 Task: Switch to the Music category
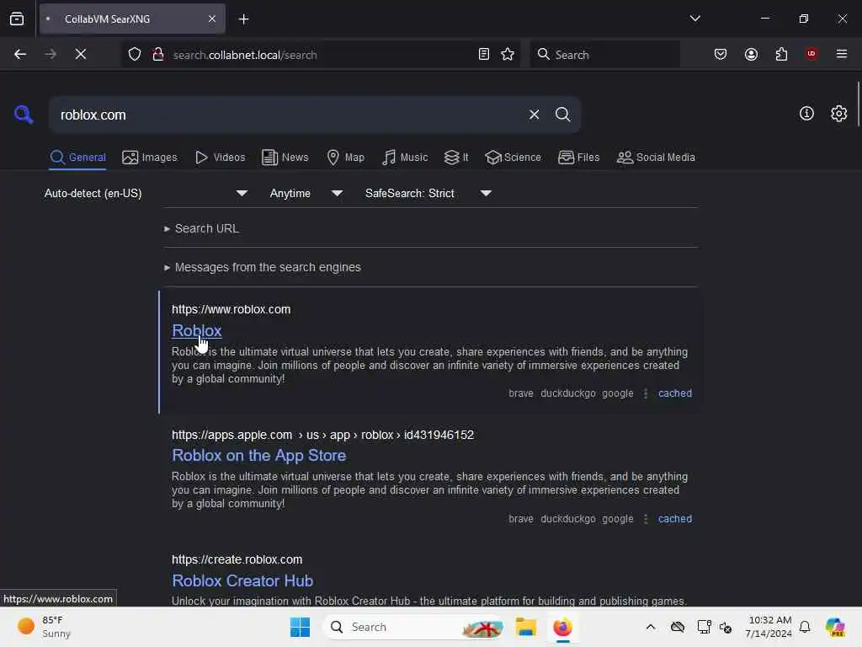point(405,158)
